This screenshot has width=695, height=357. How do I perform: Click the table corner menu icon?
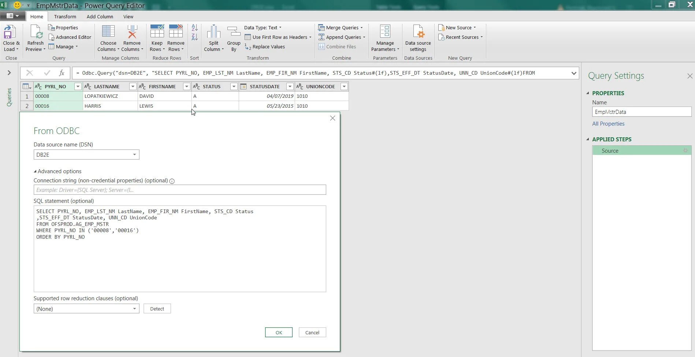(x=27, y=86)
